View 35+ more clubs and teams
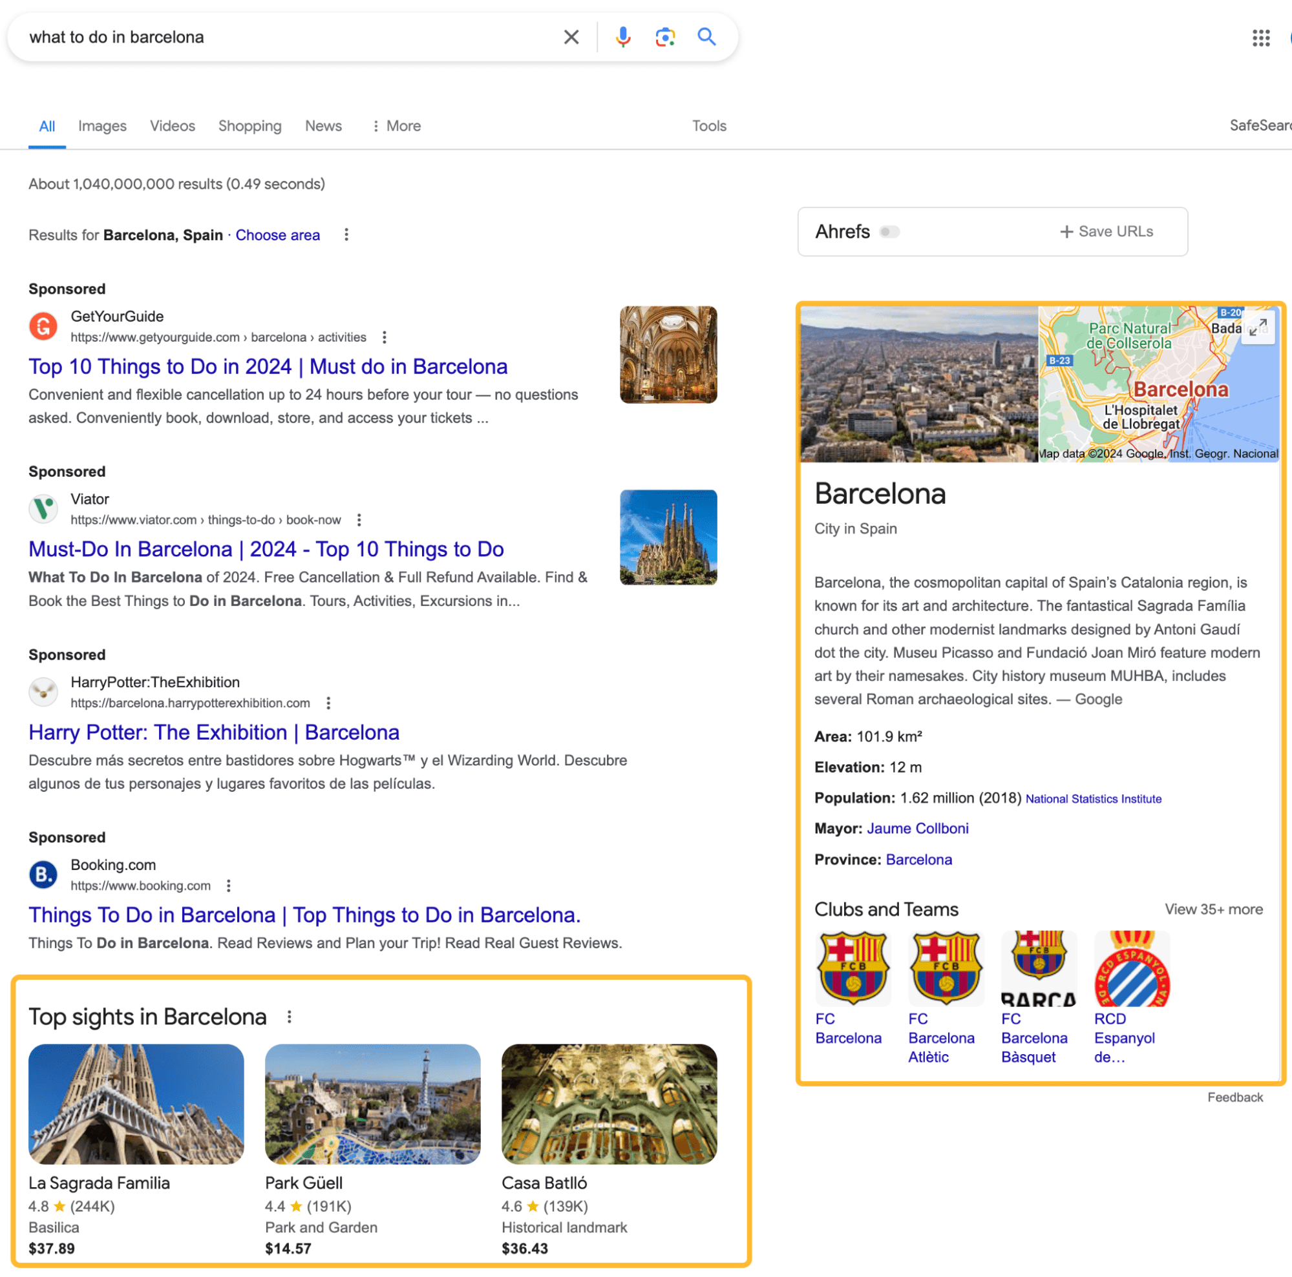 tap(1213, 909)
